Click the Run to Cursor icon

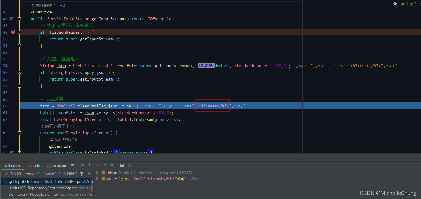(x=112, y=165)
